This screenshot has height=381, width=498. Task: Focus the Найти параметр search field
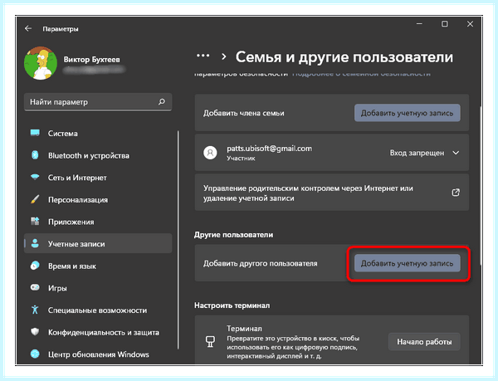click(98, 102)
